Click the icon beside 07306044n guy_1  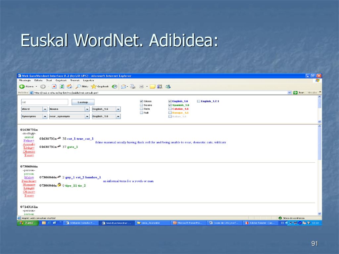click(59, 177)
